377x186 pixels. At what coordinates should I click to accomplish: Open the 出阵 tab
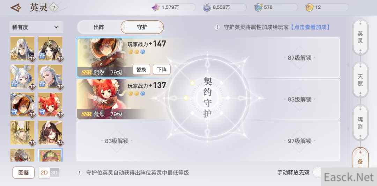pyautogui.click(x=99, y=27)
